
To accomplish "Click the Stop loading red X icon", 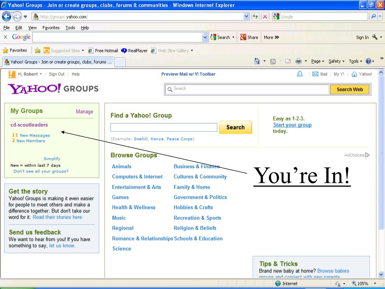I will [x=265, y=17].
